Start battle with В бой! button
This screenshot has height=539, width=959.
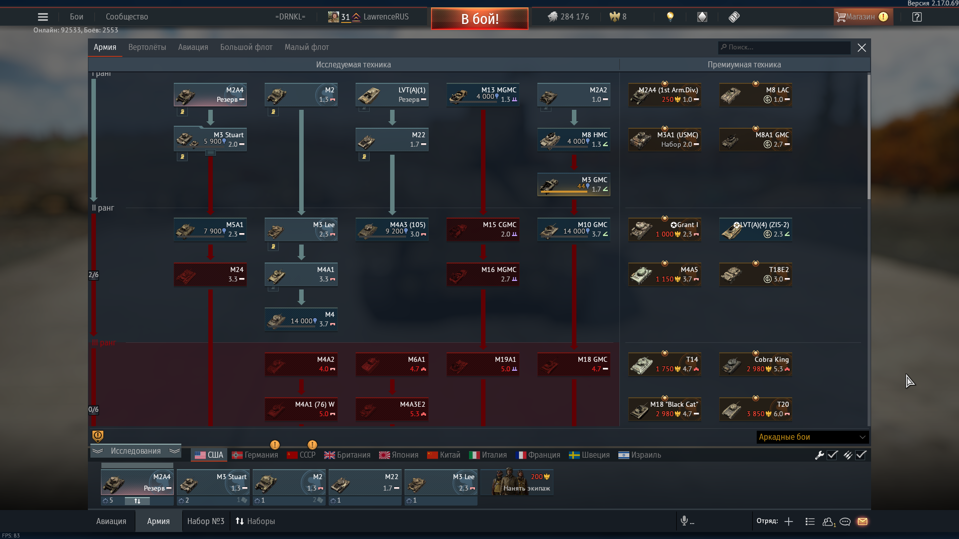479,18
